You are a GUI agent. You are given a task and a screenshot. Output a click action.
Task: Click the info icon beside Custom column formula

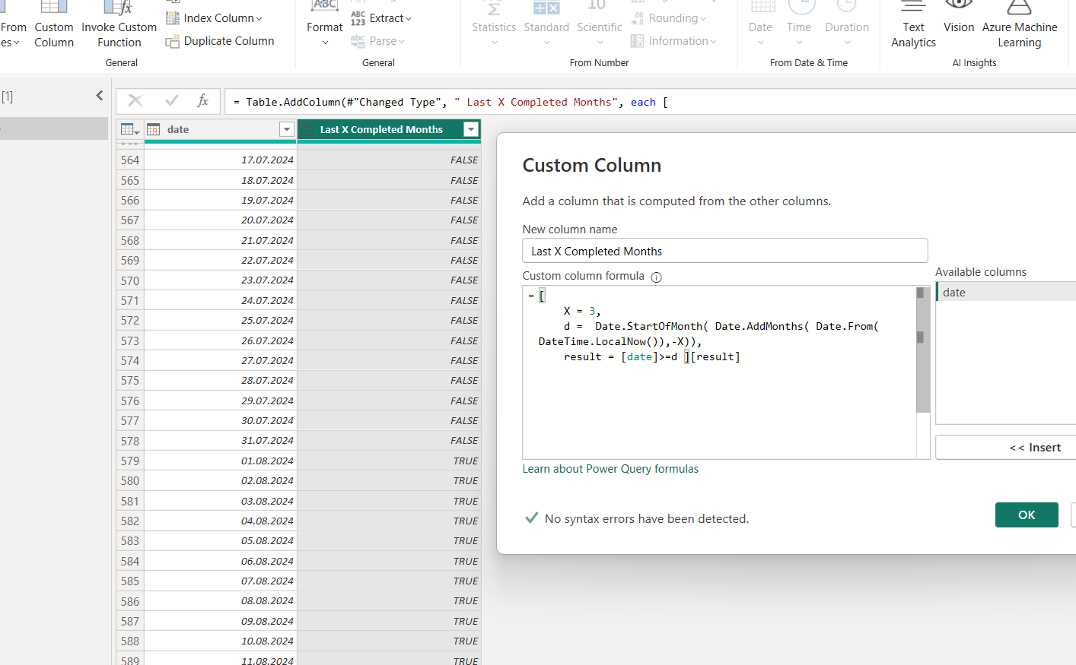coord(657,277)
